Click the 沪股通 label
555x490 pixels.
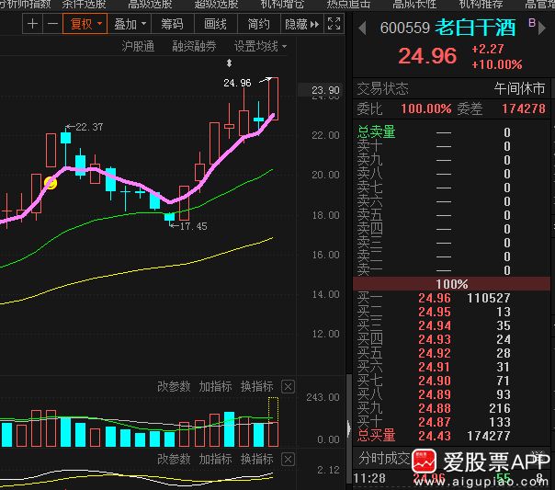(x=138, y=46)
